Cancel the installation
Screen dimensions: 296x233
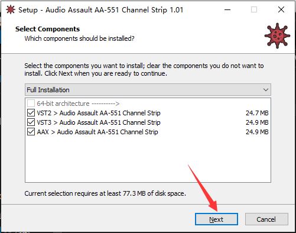tap(266, 219)
